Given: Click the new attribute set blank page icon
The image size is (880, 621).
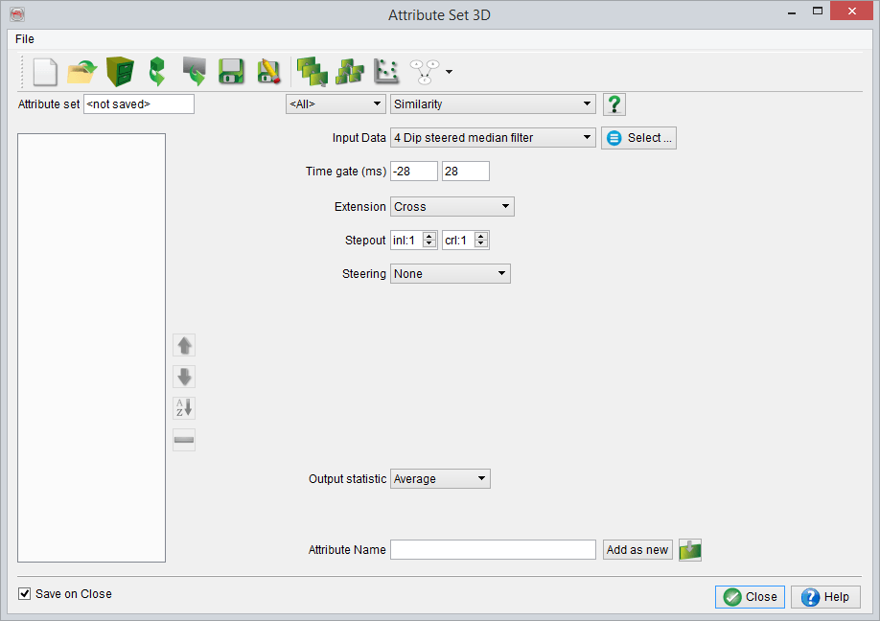Looking at the screenshot, I should click(45, 72).
